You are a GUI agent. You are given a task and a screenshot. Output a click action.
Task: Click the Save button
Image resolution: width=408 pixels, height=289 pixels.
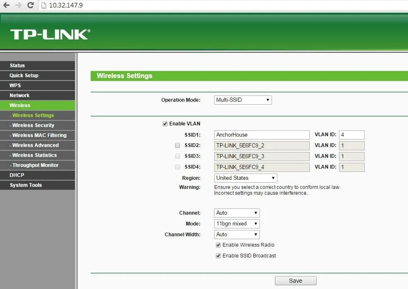[x=296, y=281]
